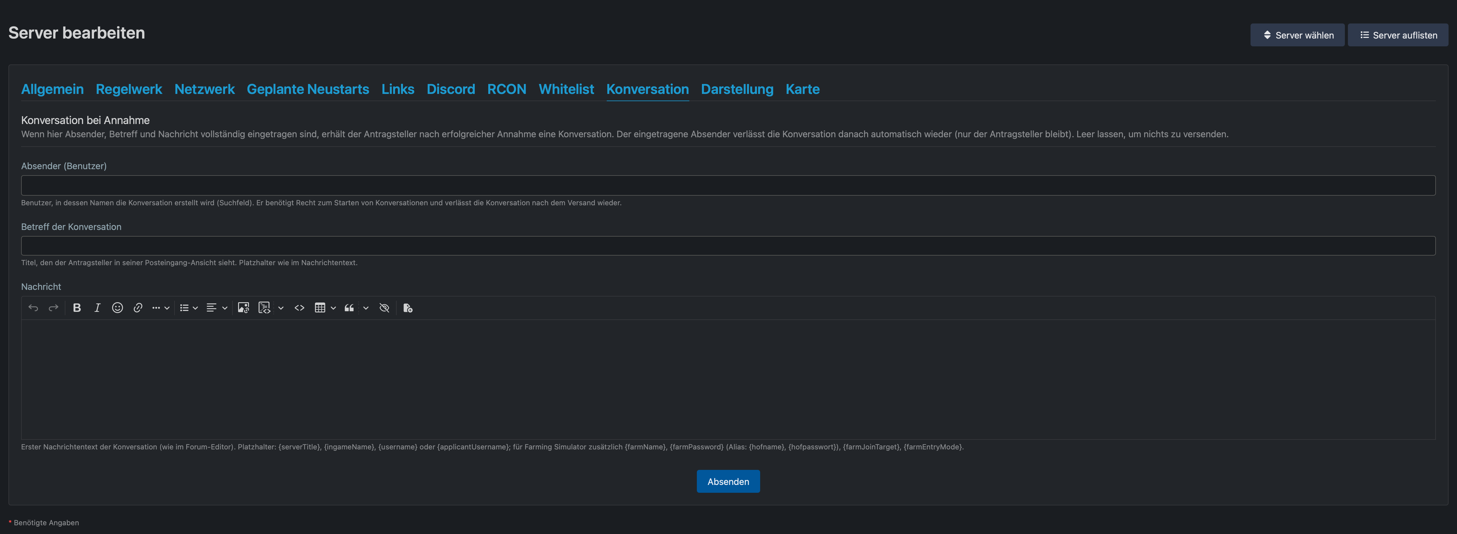Insert spoiler with the crossed-eye icon

pyautogui.click(x=385, y=308)
